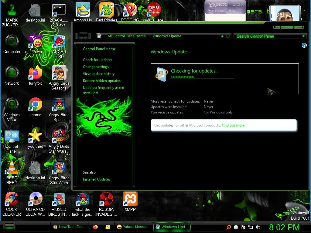Click Restore hidden updates link

click(101, 81)
